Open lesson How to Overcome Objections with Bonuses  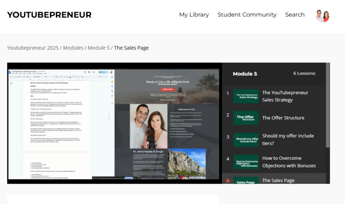tap(274, 162)
